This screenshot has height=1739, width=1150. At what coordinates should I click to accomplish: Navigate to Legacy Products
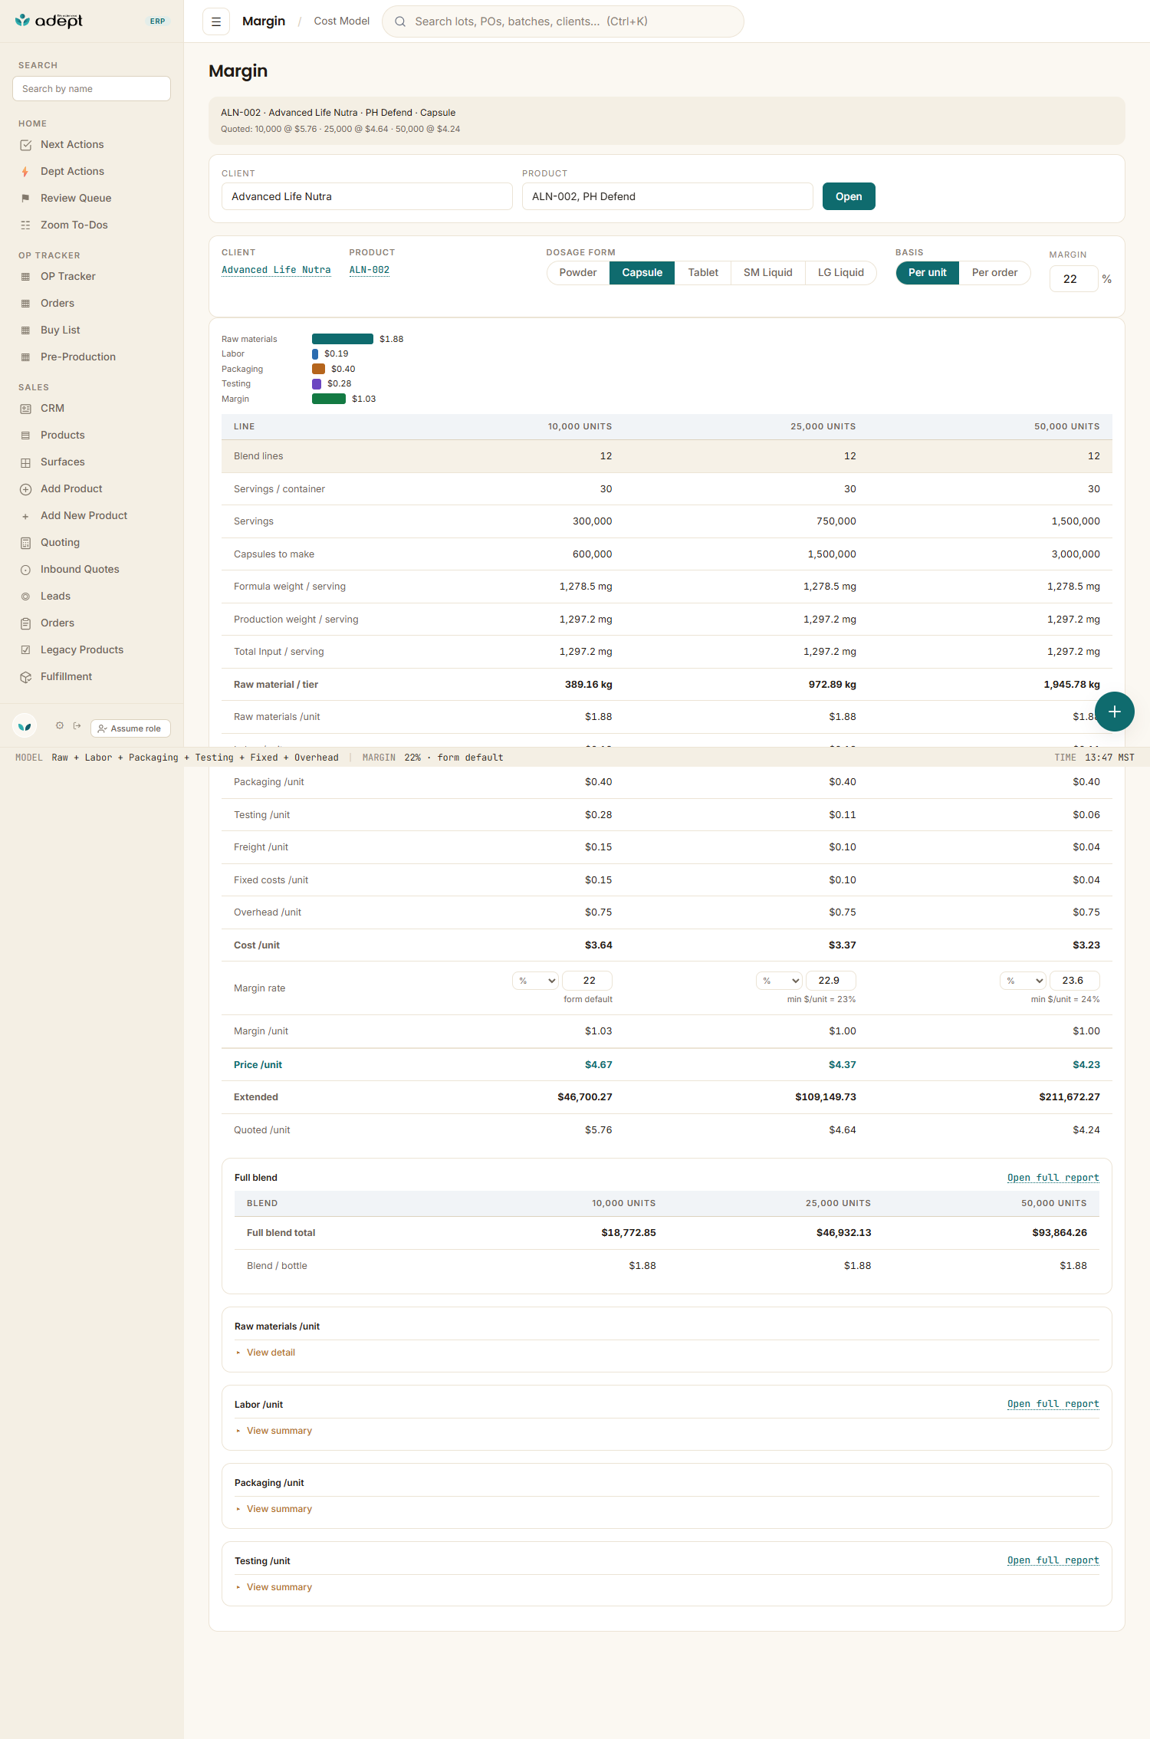[x=82, y=650]
